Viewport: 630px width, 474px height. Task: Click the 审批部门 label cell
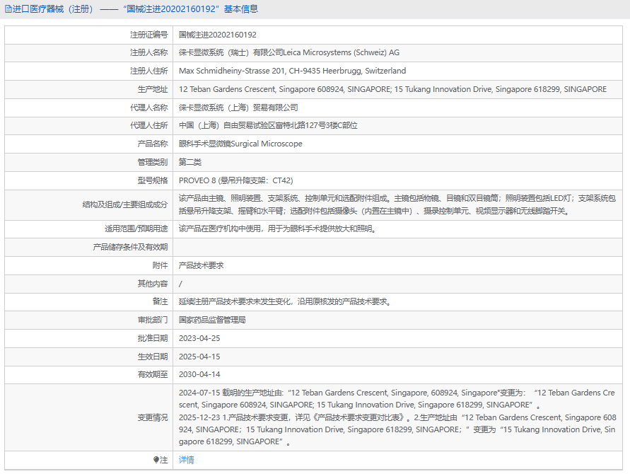point(89,320)
